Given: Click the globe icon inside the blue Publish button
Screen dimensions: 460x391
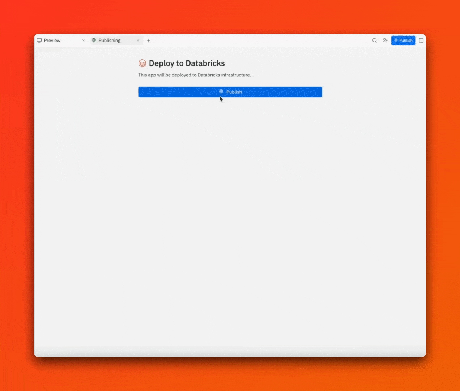Looking at the screenshot, I should point(221,92).
